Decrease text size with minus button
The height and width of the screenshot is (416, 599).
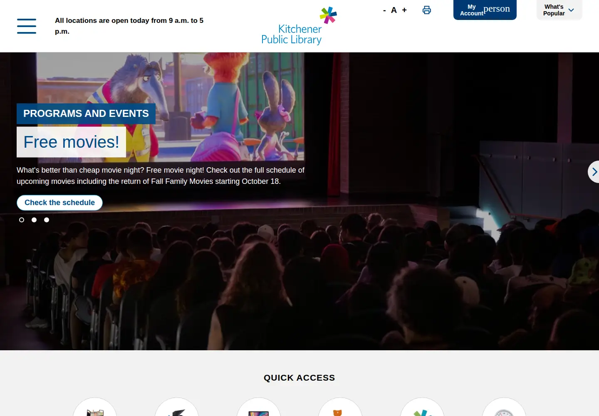pos(384,10)
